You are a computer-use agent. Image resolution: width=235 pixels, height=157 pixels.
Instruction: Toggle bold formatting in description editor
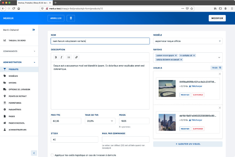pyautogui.click(x=56, y=57)
